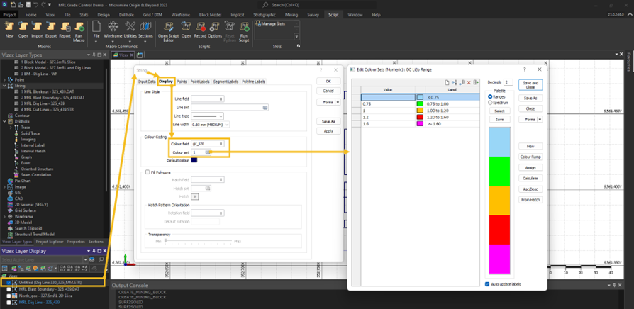Open the Block Model ribbon tab
This screenshot has height=309, width=634.
click(210, 14)
